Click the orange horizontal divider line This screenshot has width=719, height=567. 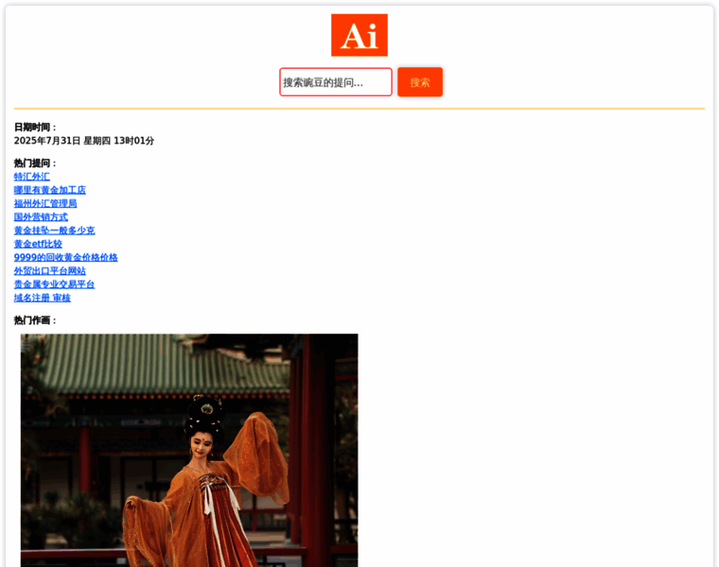pos(359,109)
